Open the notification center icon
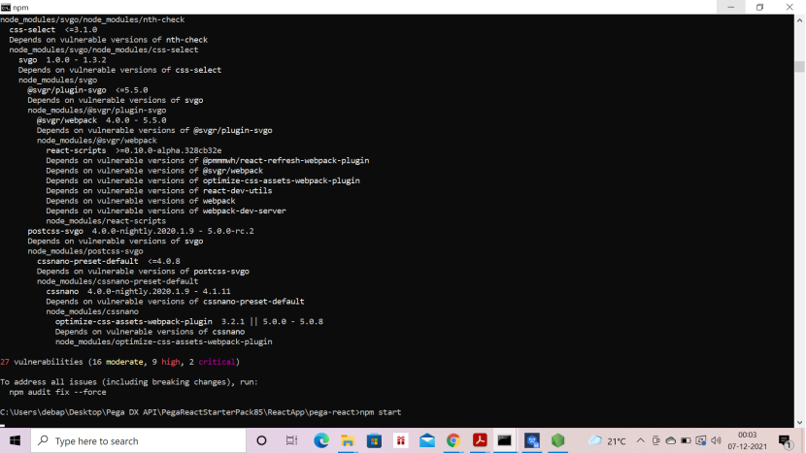 click(x=785, y=441)
